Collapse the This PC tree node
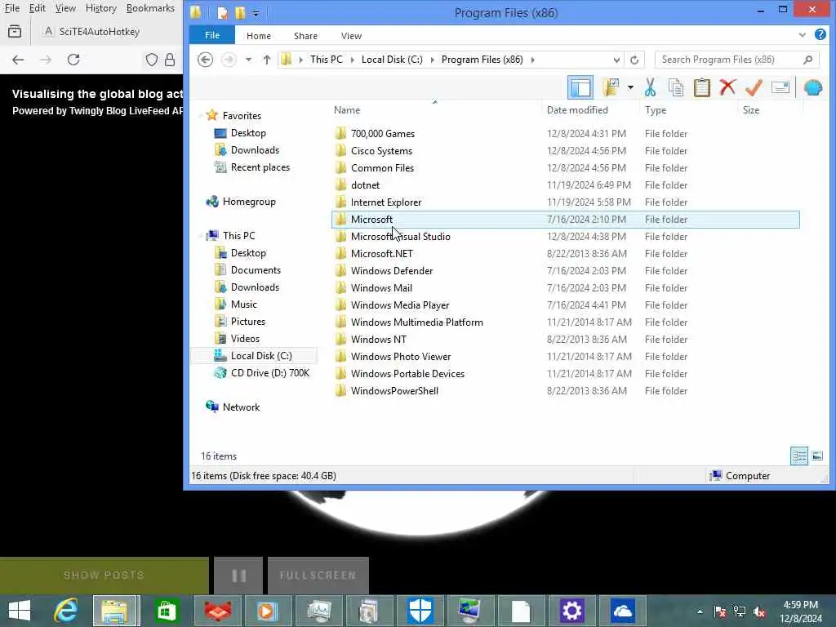The width and height of the screenshot is (836, 627). click(201, 236)
